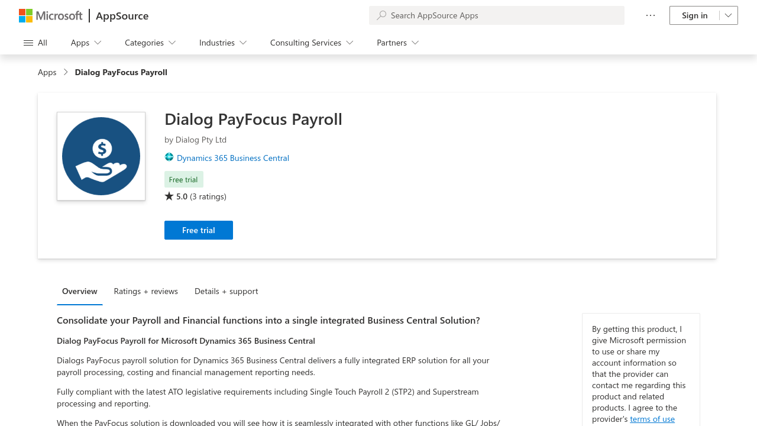Open the All hamburger menu

pyautogui.click(x=35, y=43)
